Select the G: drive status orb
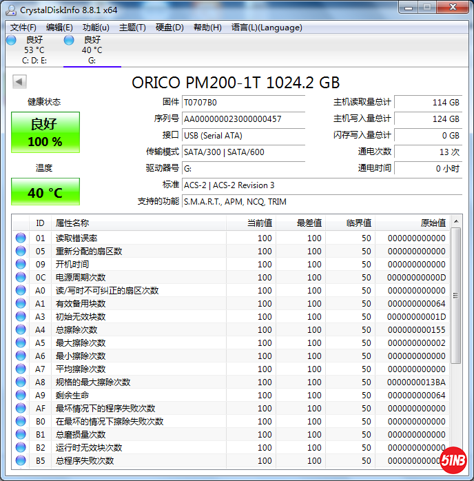The width and height of the screenshot is (474, 481). 69,41
